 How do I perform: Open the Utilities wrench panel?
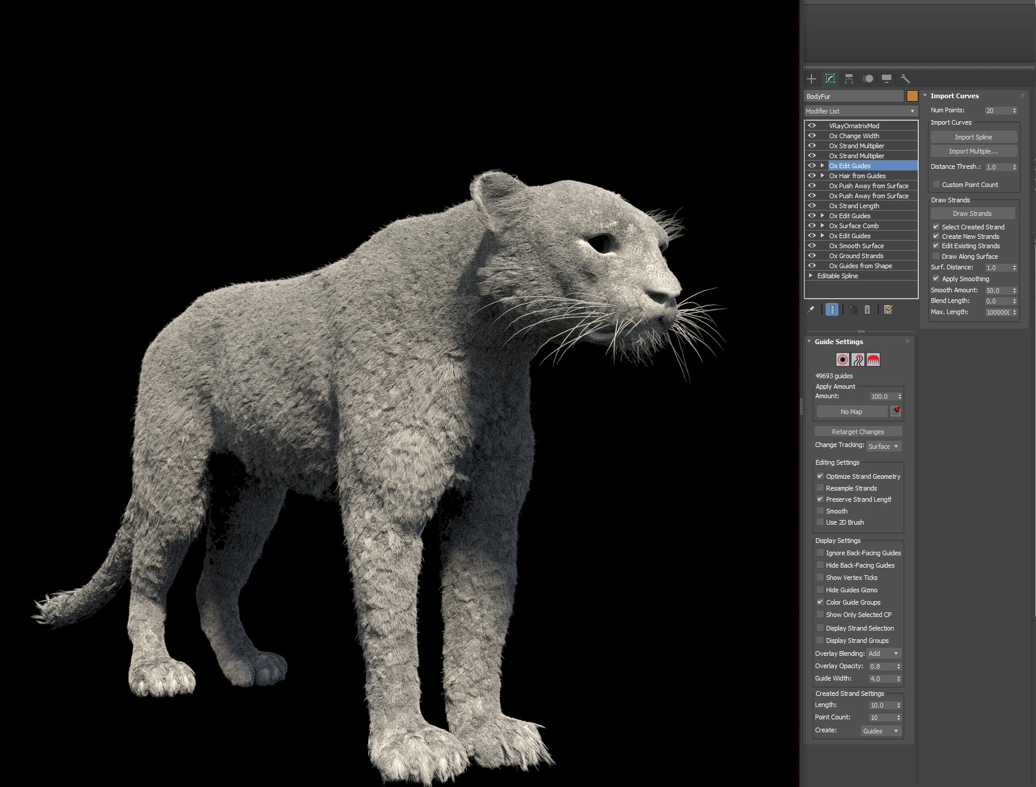tap(905, 79)
